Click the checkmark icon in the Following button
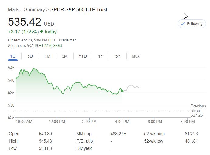210x155 pixels. (183, 24)
